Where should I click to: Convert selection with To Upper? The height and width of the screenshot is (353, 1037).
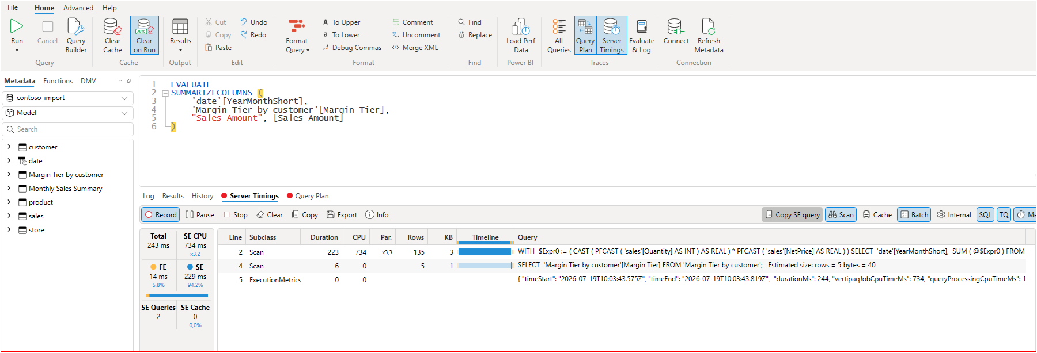[x=341, y=22]
